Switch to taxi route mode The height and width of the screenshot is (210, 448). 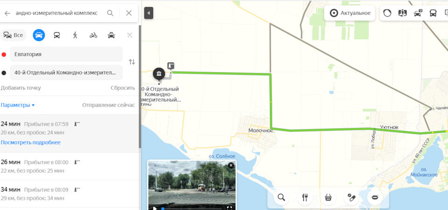111,35
